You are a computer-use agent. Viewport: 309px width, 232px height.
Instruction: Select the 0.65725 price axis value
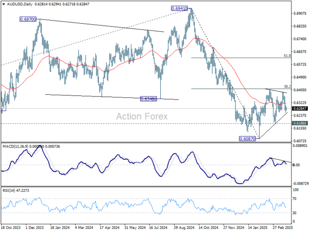[x=300, y=65]
